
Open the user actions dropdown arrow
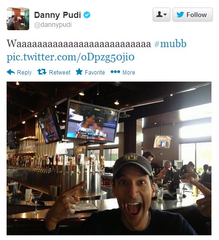click(165, 15)
